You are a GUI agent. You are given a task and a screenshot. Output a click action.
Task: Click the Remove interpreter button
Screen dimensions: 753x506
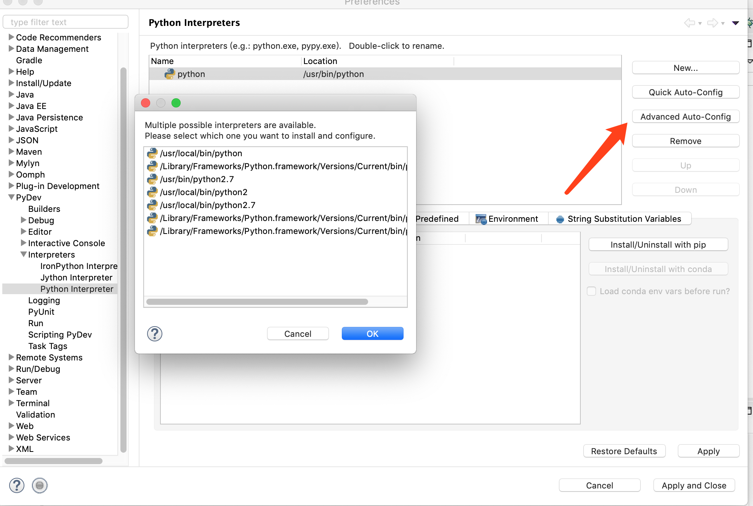point(686,141)
